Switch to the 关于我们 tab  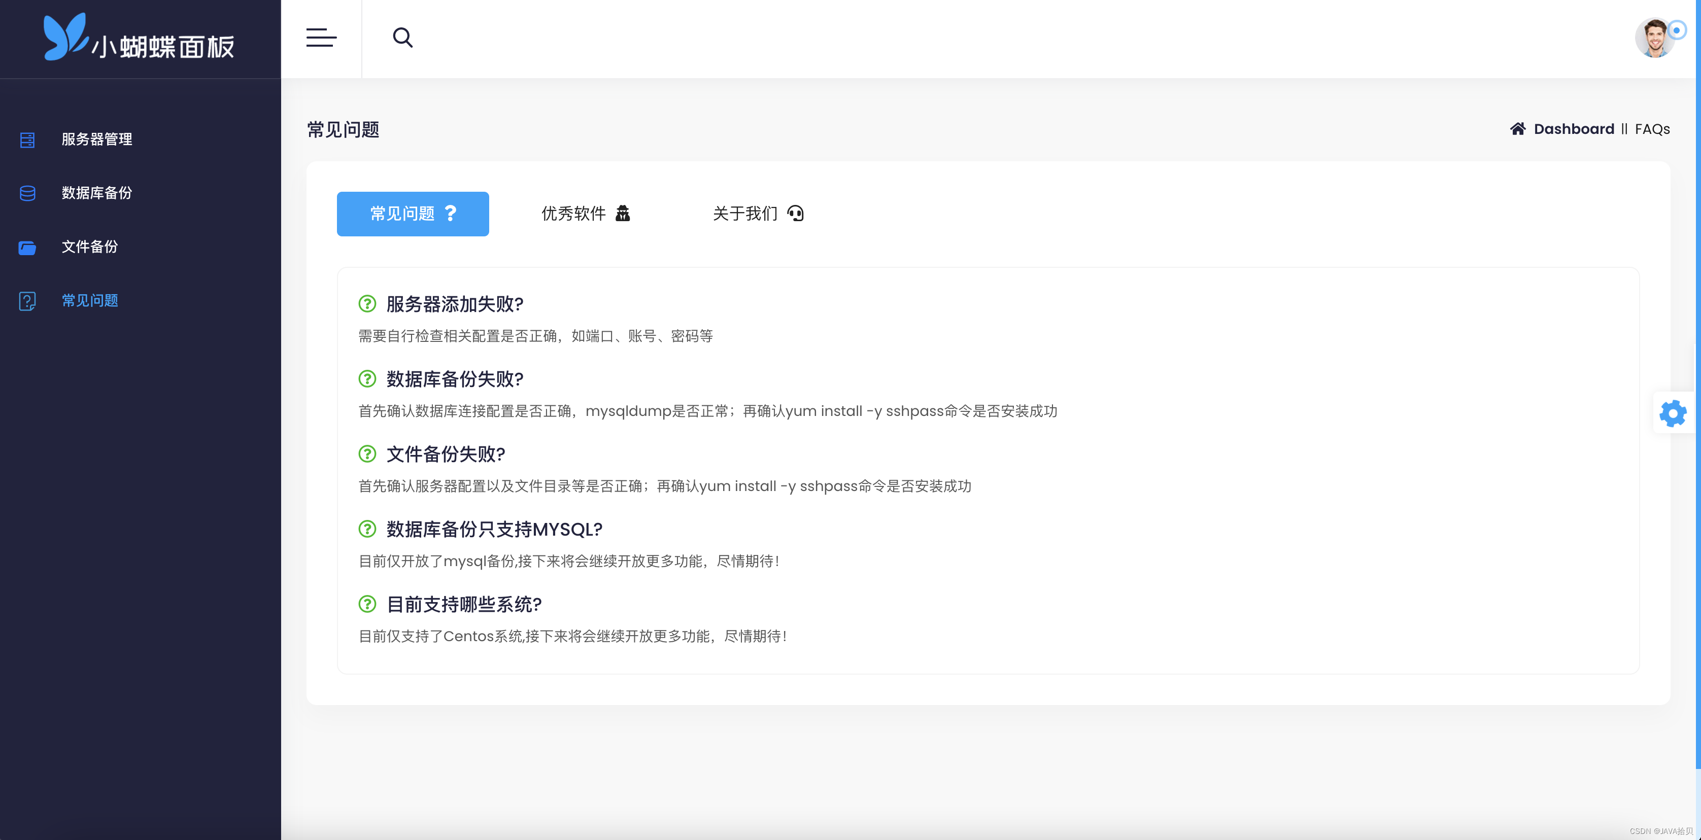[x=758, y=214]
